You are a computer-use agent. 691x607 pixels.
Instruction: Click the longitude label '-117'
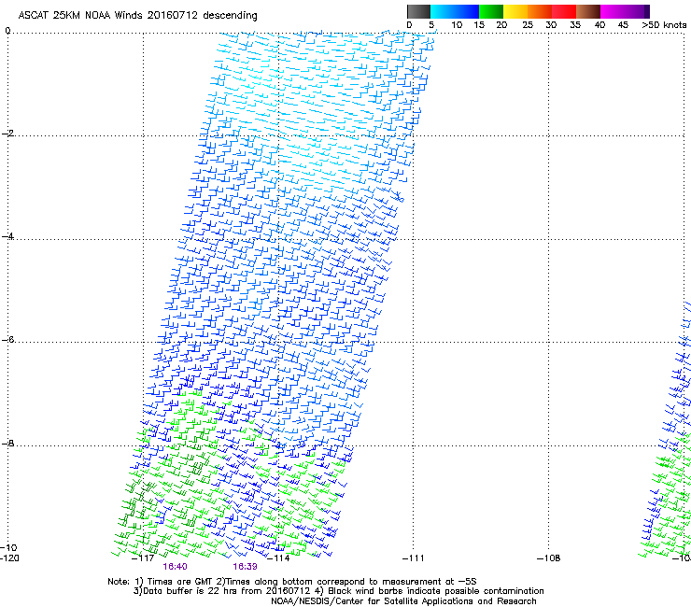coord(143,558)
